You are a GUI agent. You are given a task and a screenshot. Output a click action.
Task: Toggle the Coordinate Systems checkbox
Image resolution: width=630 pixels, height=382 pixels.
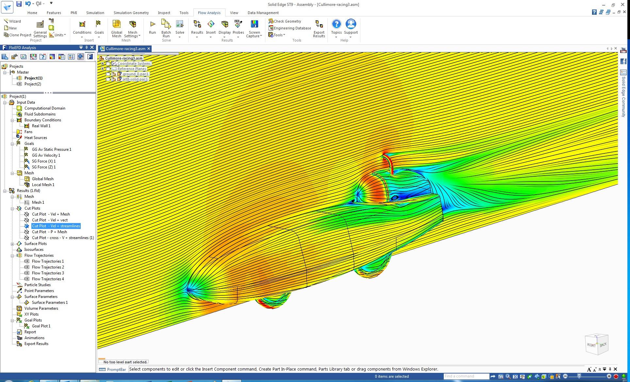pyautogui.click(x=108, y=64)
